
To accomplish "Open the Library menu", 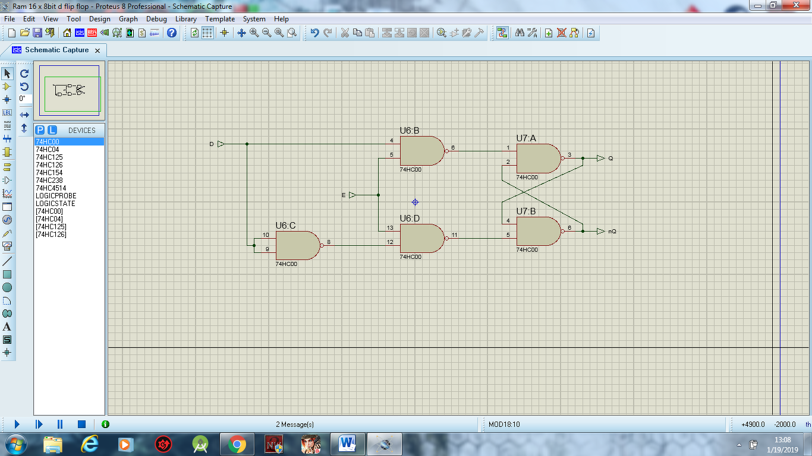I will 186,19.
